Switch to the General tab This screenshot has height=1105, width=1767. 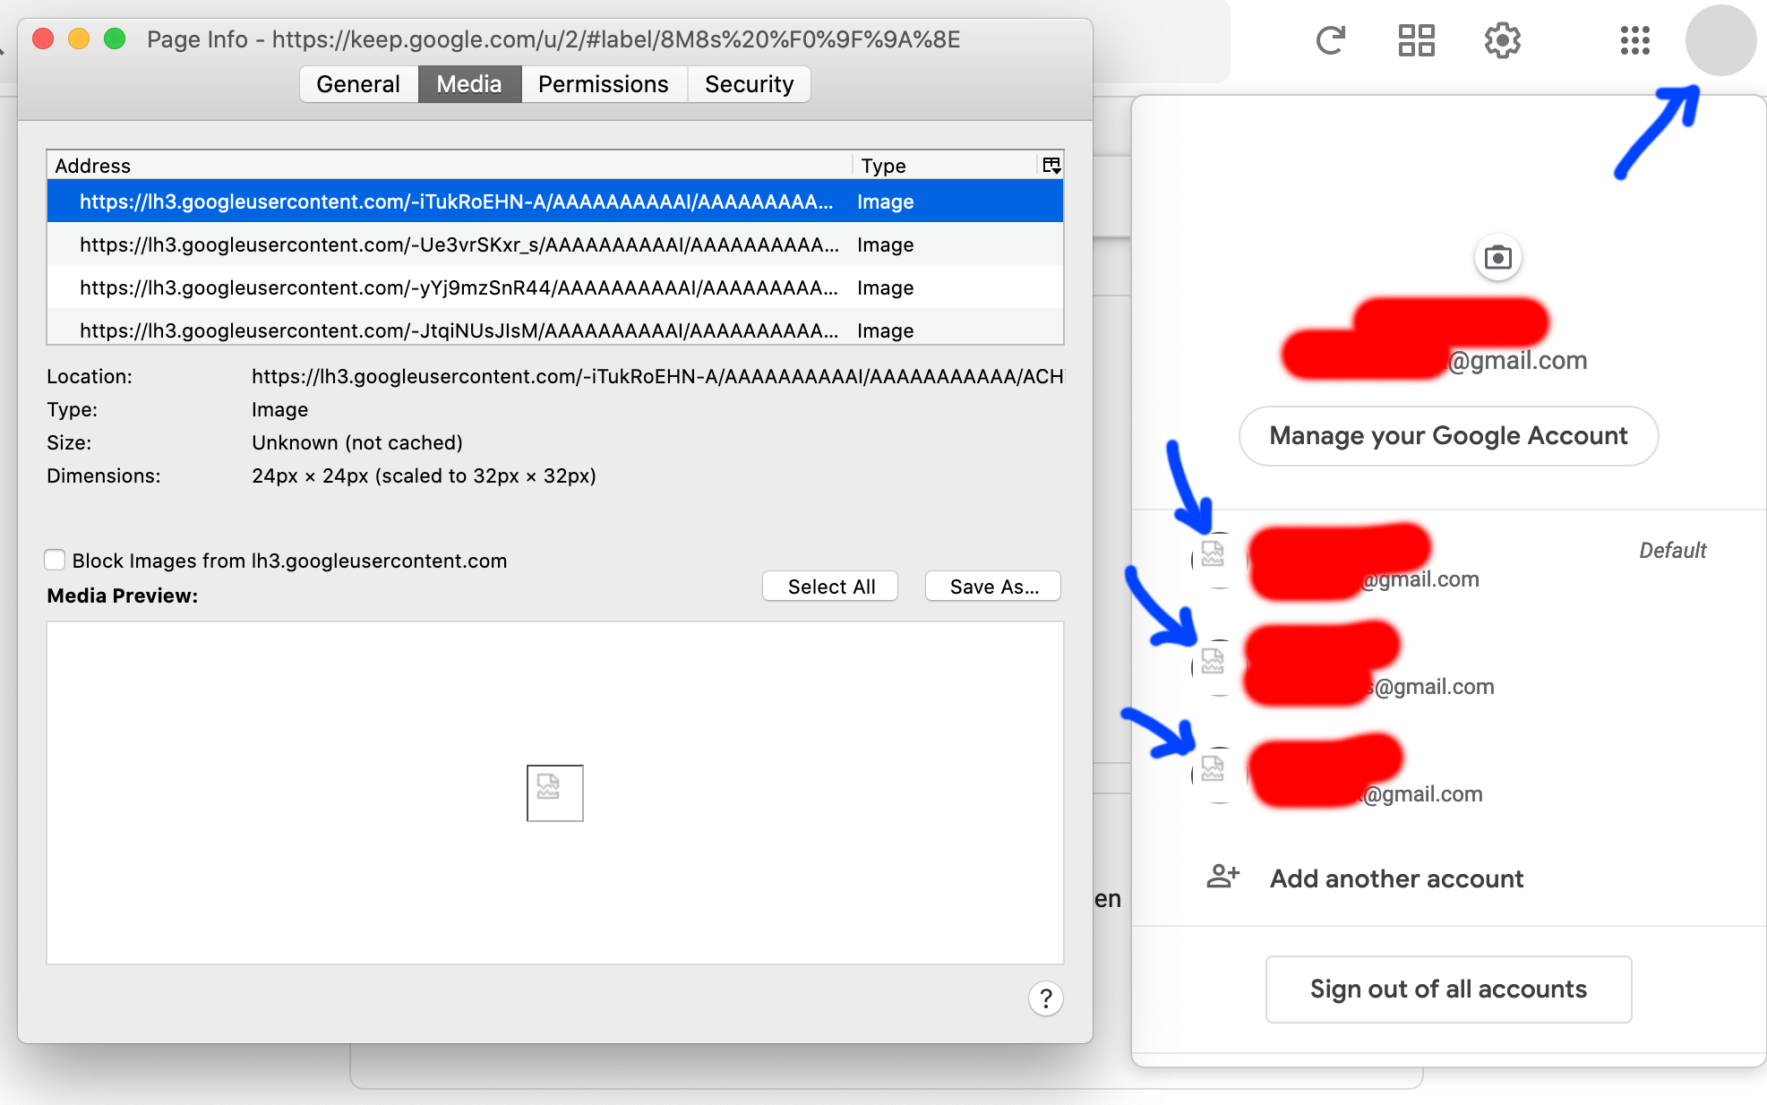pos(356,84)
